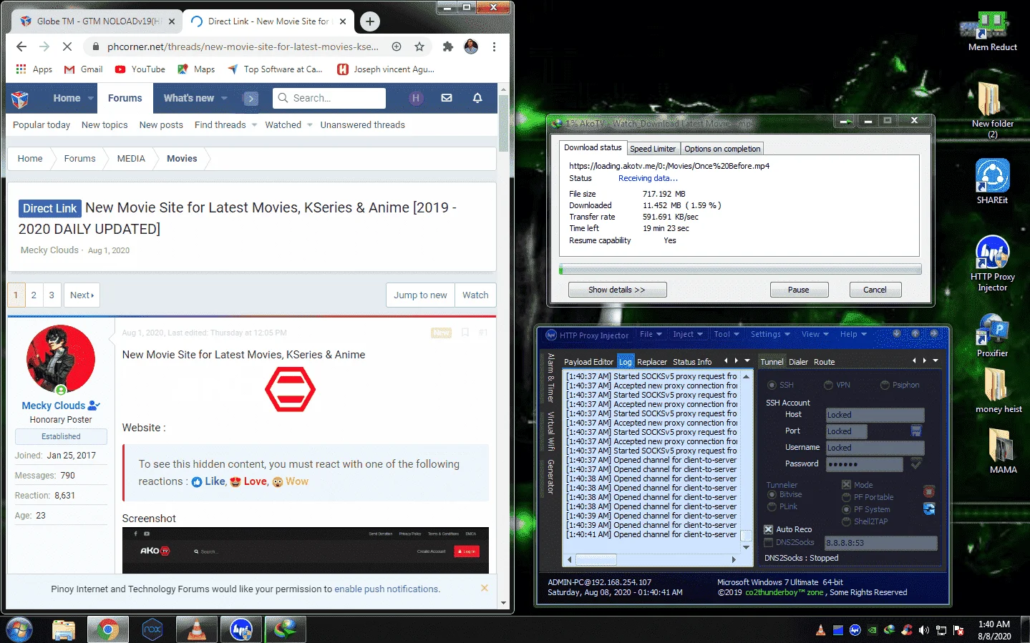Click the Windows Start button
This screenshot has height=643, width=1030.
coord(19,629)
